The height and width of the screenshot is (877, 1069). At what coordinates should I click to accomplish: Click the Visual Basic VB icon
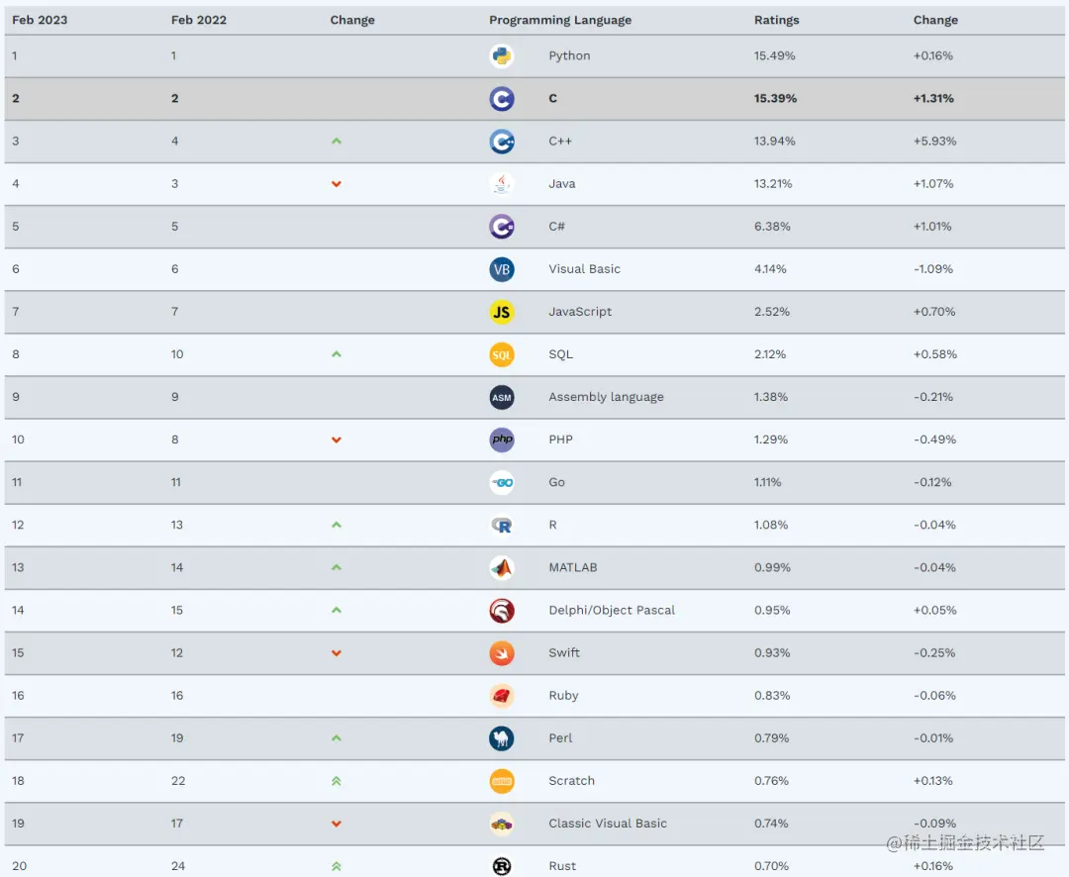(502, 269)
